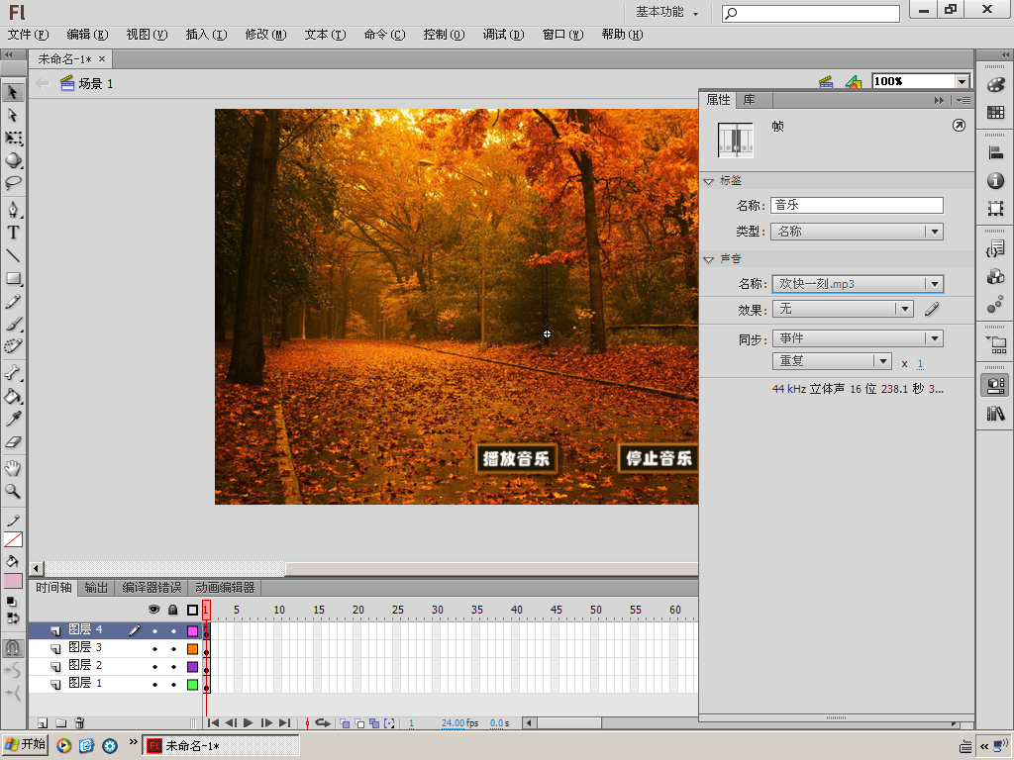Screen dimensions: 1014x760
Task: Switch to the 动画编辑器 tab
Action: coord(225,588)
